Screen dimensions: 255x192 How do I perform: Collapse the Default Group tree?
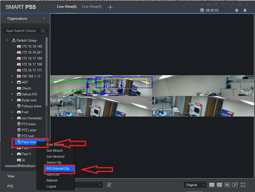coord(7,40)
